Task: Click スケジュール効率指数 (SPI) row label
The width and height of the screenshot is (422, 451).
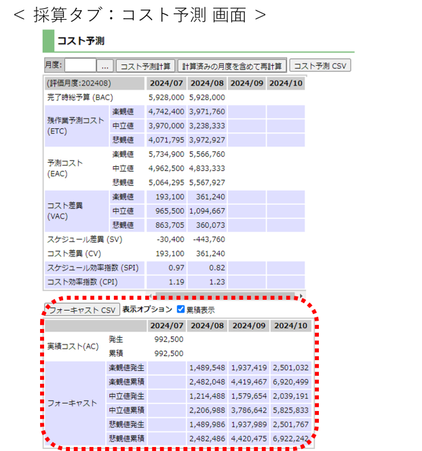Action: 93,268
